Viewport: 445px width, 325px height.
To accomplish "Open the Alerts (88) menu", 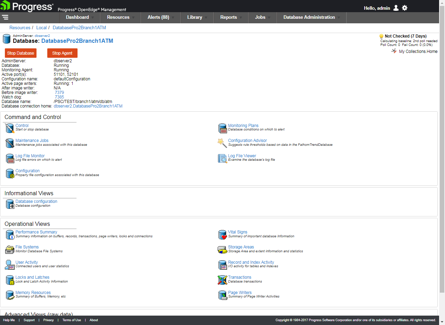I will [161, 17].
